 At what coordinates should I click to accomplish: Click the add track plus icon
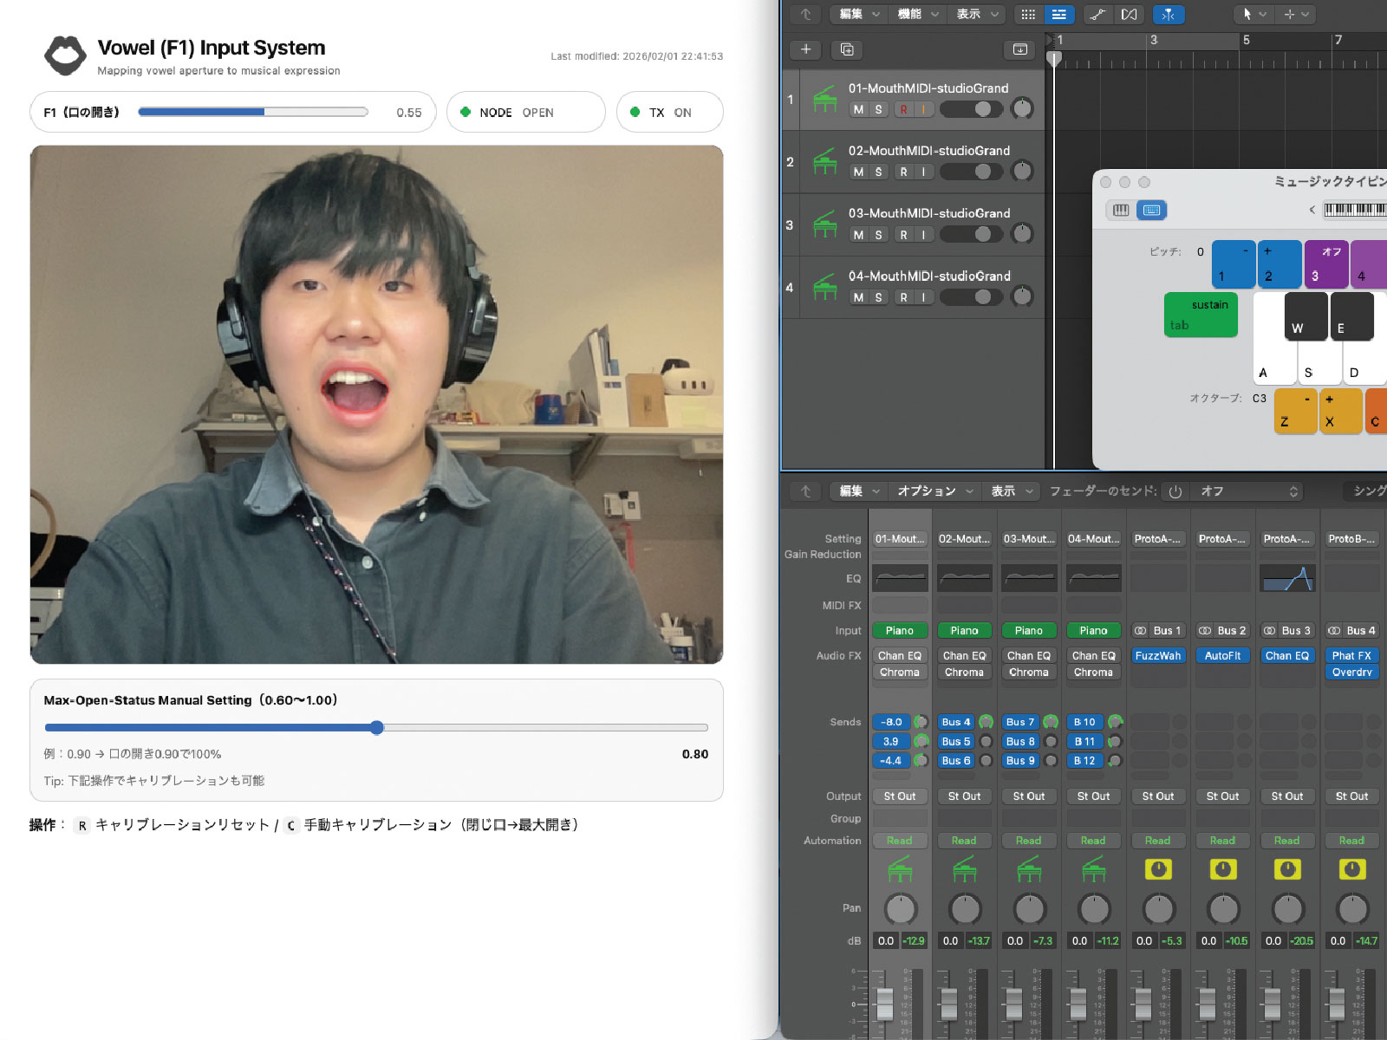804,49
